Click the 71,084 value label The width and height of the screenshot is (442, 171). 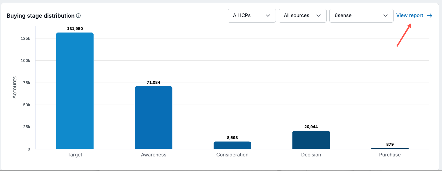pyautogui.click(x=153, y=82)
